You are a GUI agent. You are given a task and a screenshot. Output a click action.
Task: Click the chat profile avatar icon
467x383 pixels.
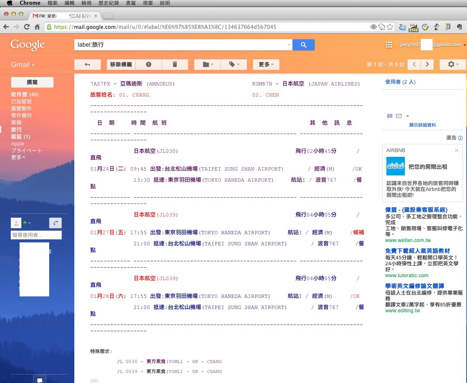(16, 223)
